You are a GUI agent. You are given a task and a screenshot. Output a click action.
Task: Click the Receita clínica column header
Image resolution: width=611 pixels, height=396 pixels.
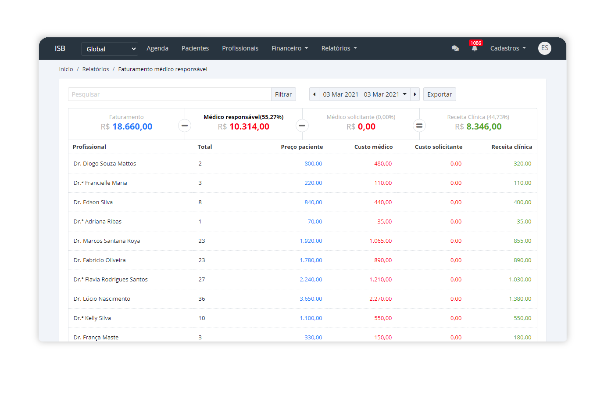[512, 147]
